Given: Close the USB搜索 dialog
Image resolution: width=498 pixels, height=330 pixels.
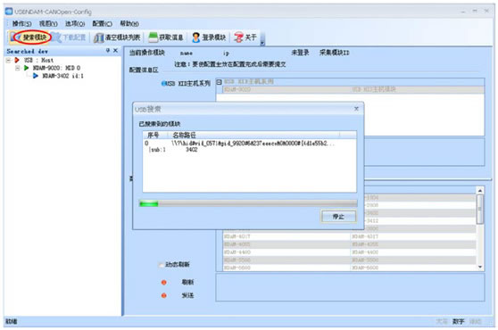Looking at the screenshot, I should coord(356,109).
